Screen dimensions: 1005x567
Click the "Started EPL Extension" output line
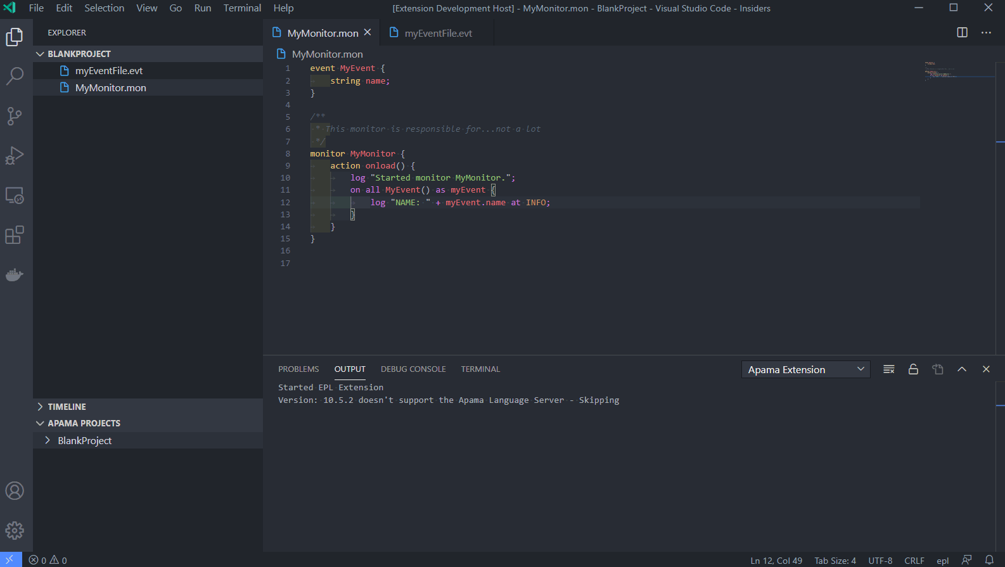click(x=331, y=387)
